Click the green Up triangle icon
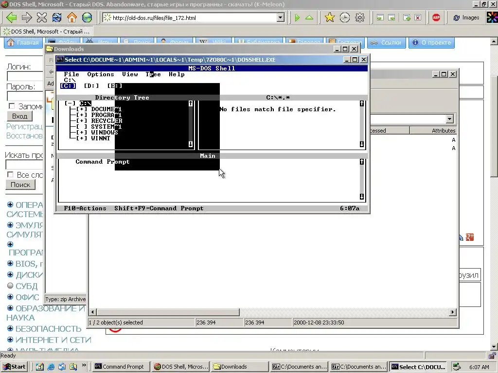The image size is (498, 373). coord(309,18)
